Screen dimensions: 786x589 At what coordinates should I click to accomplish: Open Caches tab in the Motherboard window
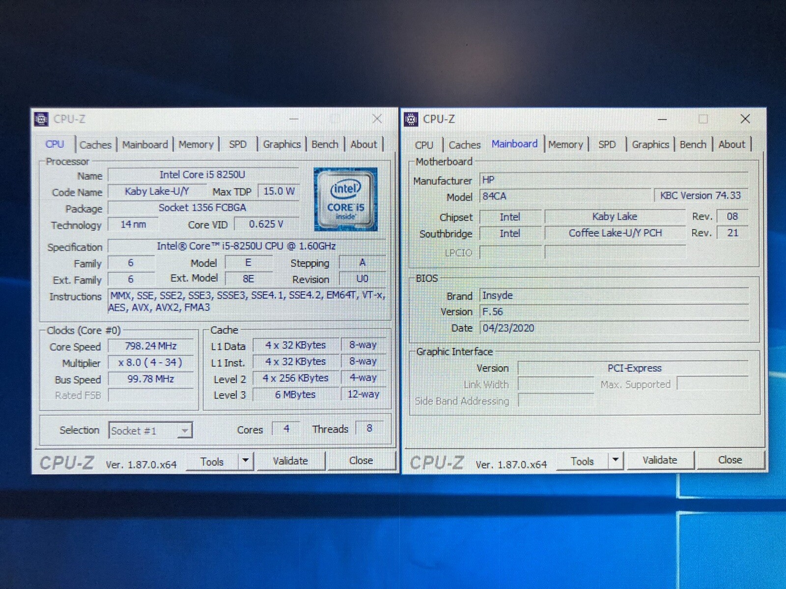tap(464, 145)
